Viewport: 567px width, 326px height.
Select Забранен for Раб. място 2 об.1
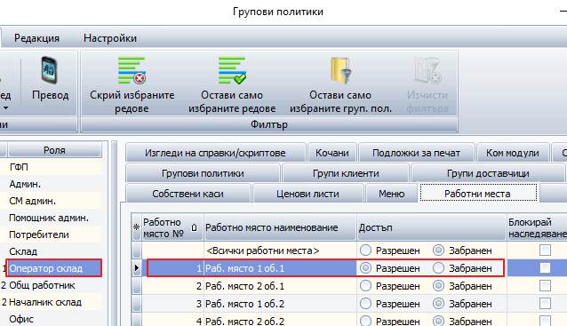439,285
